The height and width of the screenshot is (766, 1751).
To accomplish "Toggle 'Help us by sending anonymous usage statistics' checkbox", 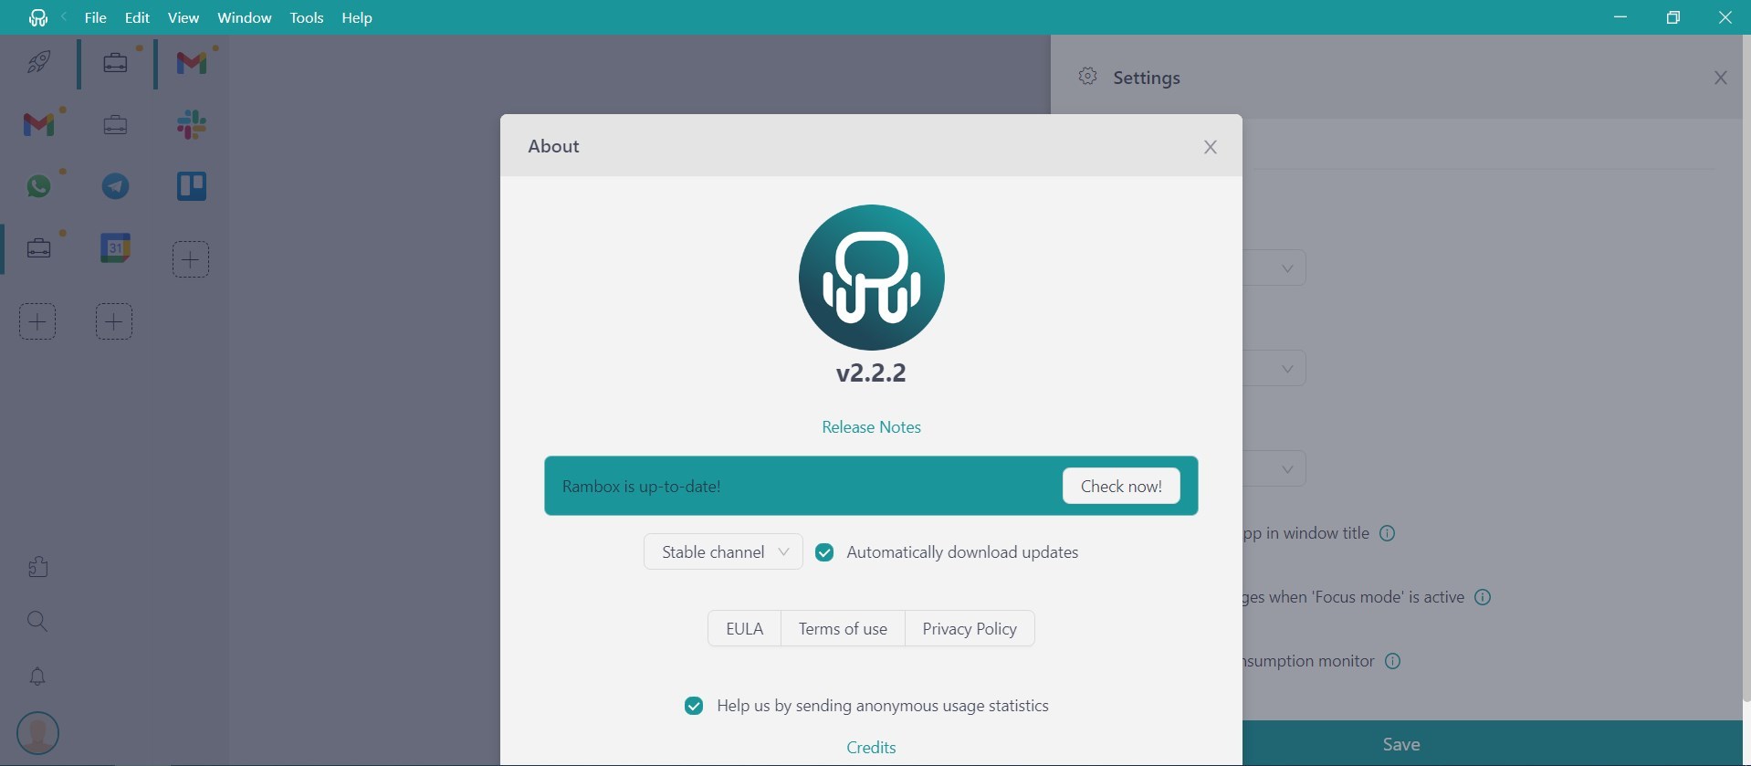I will coord(694,706).
